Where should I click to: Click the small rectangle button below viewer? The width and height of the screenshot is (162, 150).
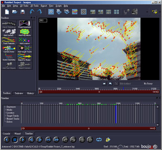(x=104, y=84)
